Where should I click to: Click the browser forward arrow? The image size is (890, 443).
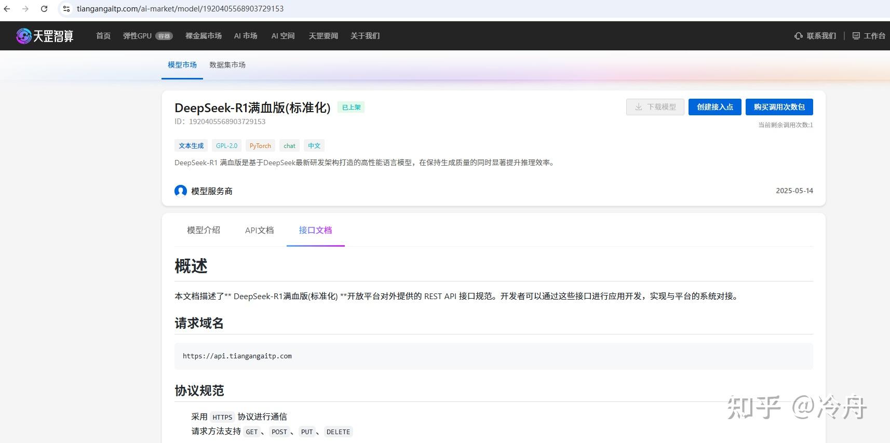25,9
